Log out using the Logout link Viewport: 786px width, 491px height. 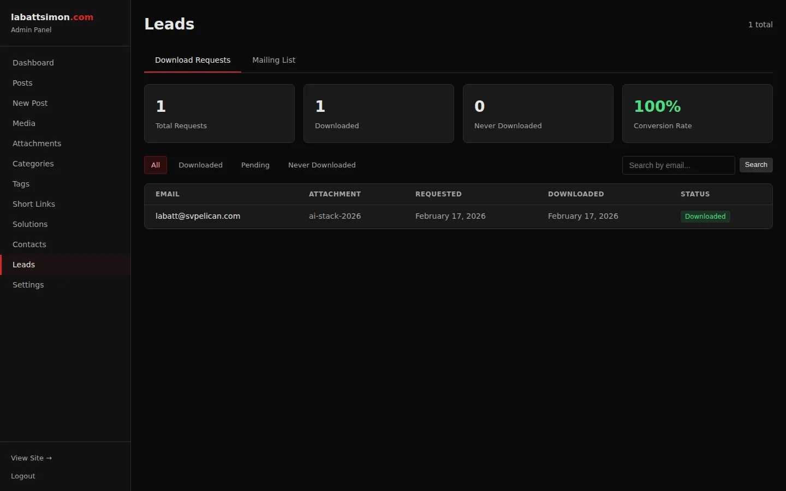click(x=23, y=476)
